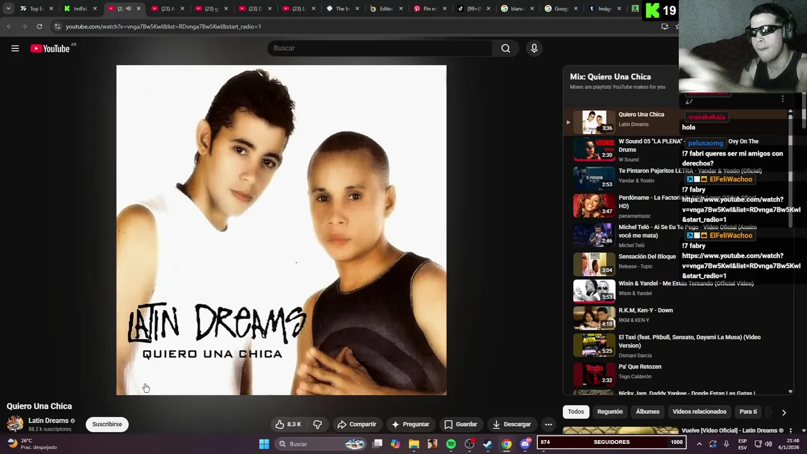Subscribe to Latin Dreams channel

tap(107, 424)
